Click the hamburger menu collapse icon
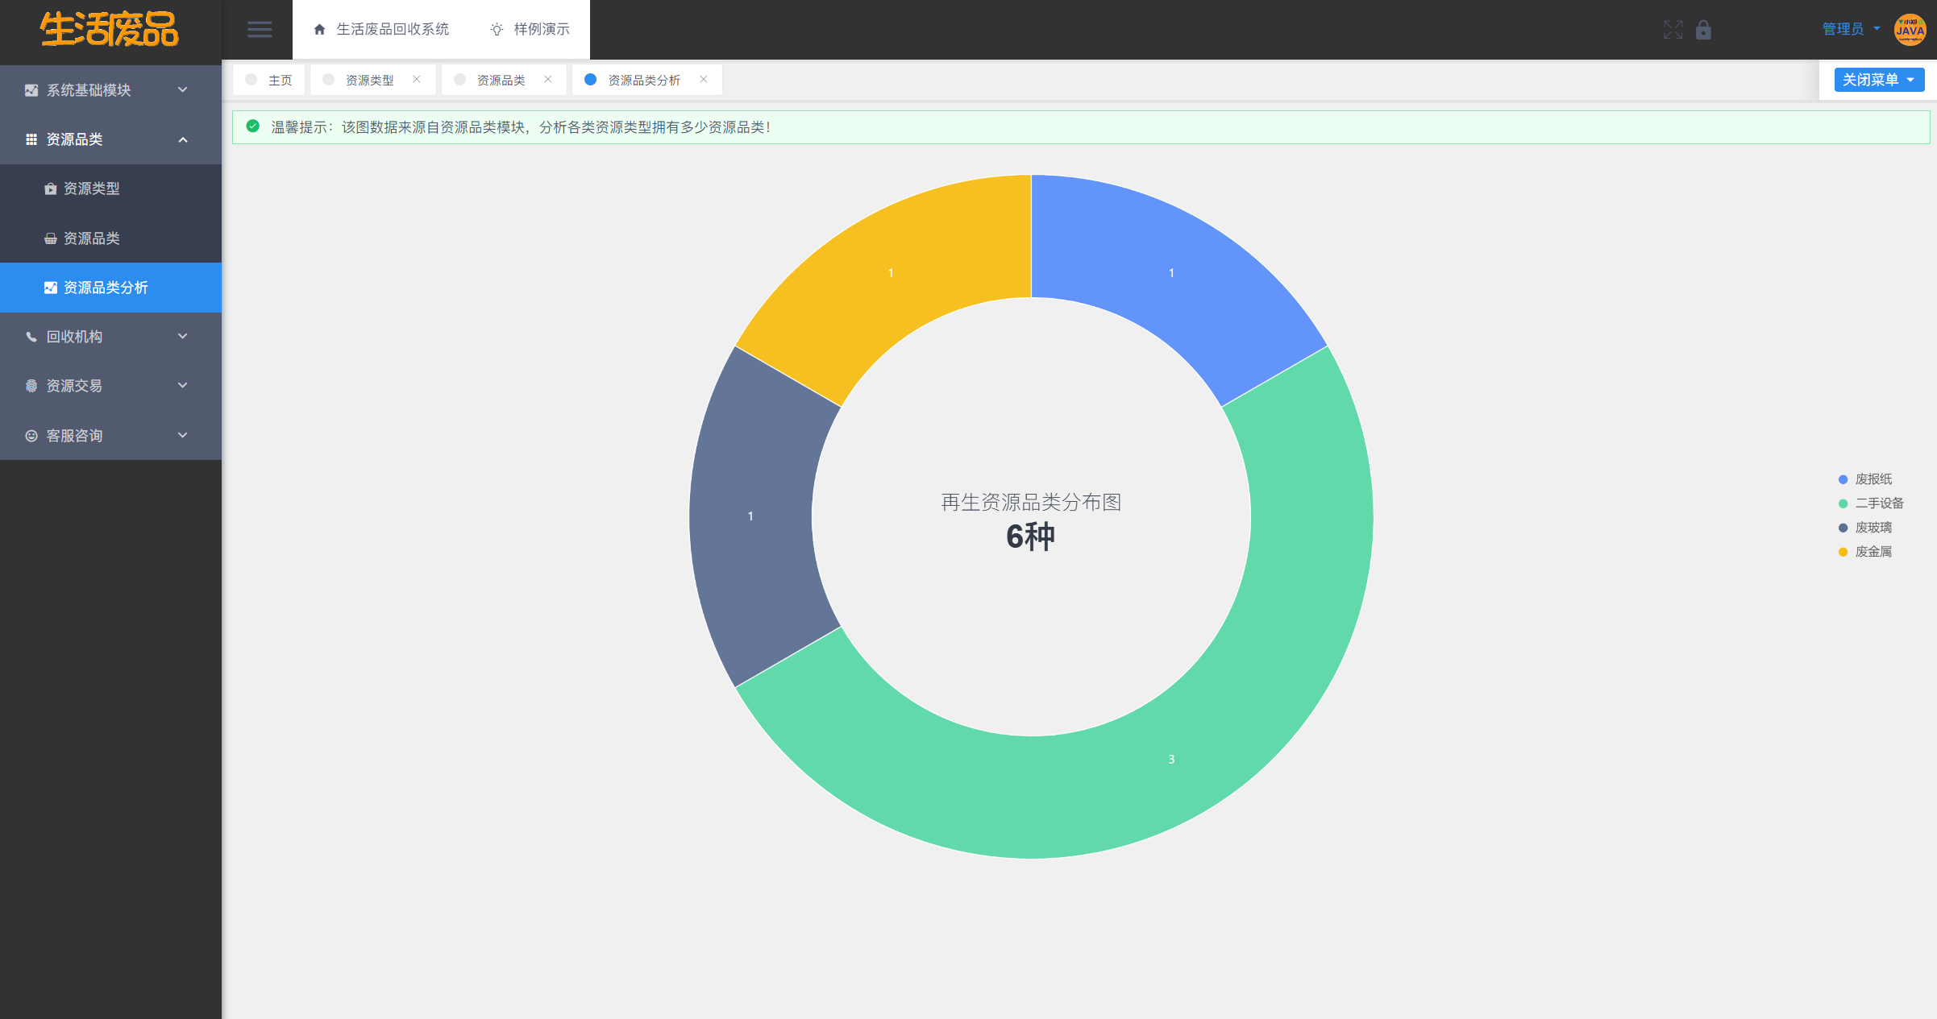Image resolution: width=1937 pixels, height=1019 pixels. click(x=259, y=30)
